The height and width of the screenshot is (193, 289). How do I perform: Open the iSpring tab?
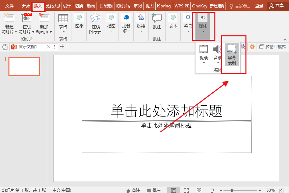[x=164, y=6]
